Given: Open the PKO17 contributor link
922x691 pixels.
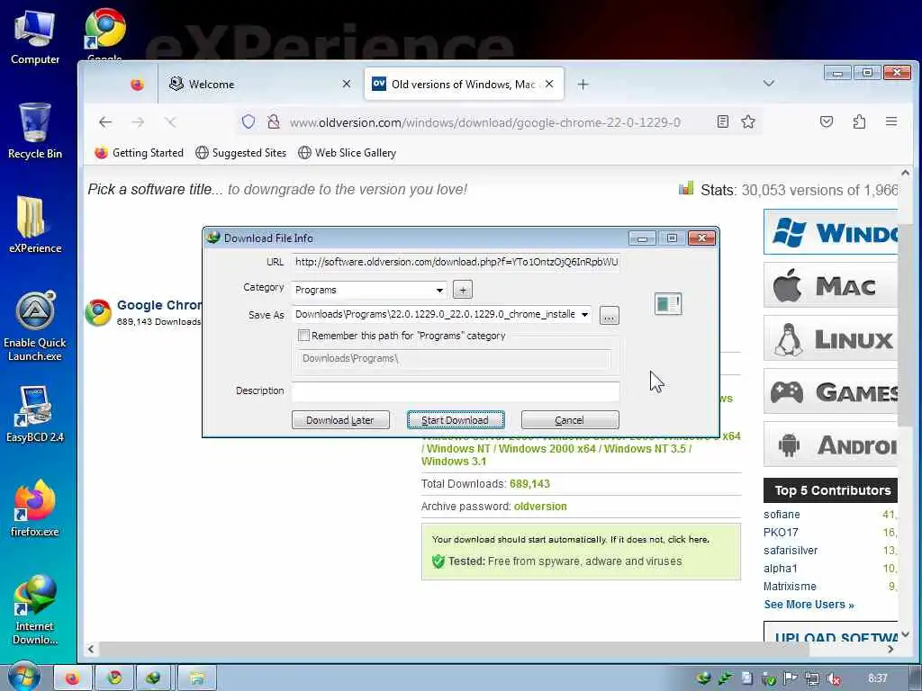Looking at the screenshot, I should 781,533.
